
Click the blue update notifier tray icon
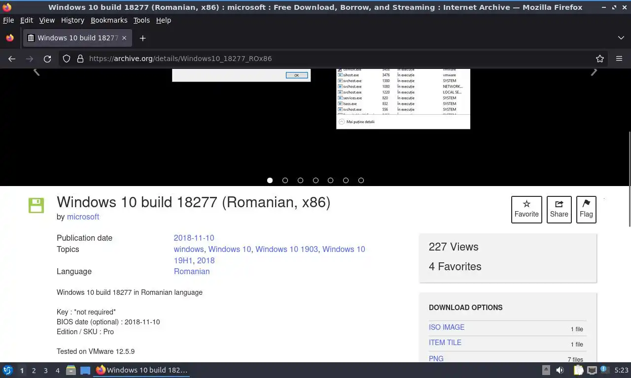[604, 369]
